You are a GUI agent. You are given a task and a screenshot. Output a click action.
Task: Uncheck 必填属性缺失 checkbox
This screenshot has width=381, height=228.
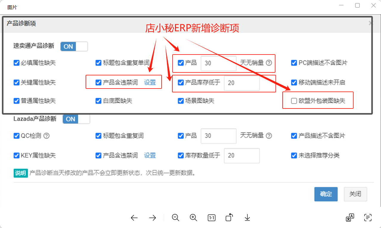pos(16,63)
